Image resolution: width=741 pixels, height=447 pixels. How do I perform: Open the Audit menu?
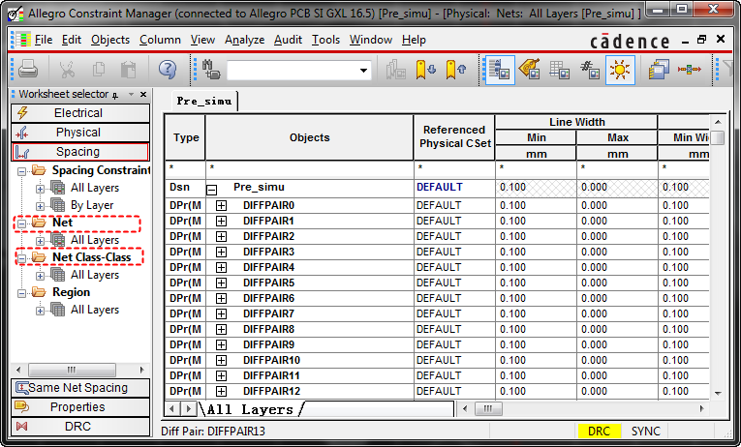click(288, 40)
